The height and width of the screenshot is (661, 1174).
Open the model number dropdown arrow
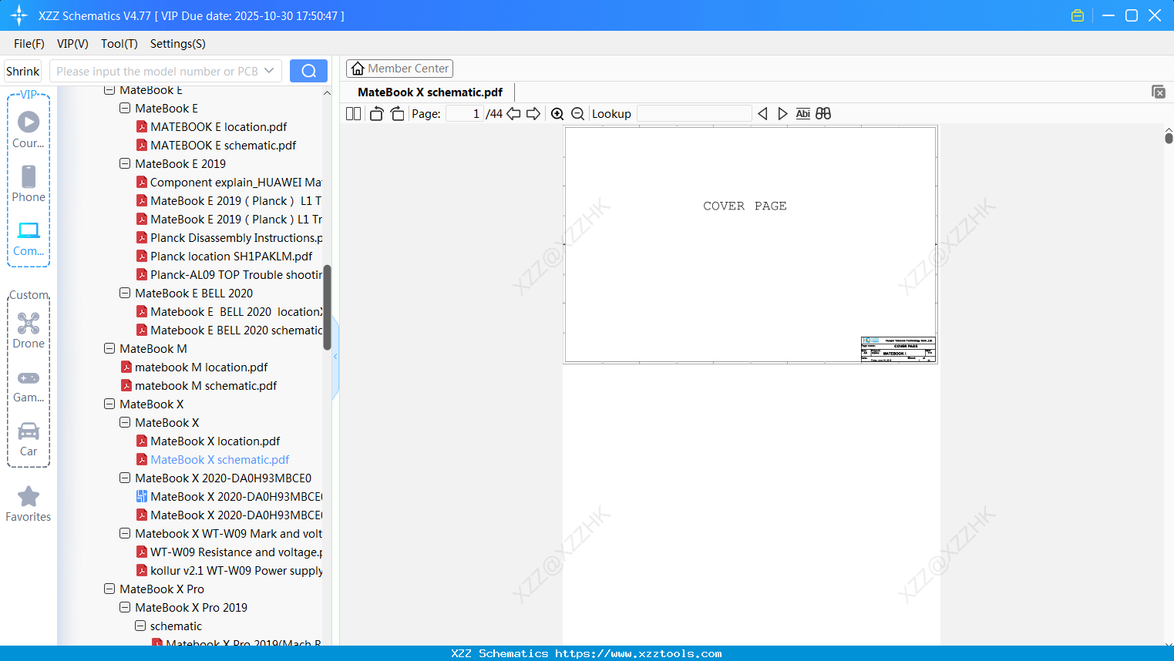pyautogui.click(x=269, y=71)
